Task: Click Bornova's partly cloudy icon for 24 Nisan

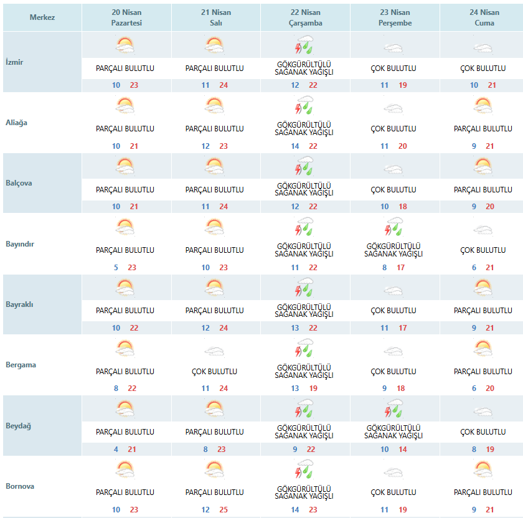Action: click(x=483, y=469)
